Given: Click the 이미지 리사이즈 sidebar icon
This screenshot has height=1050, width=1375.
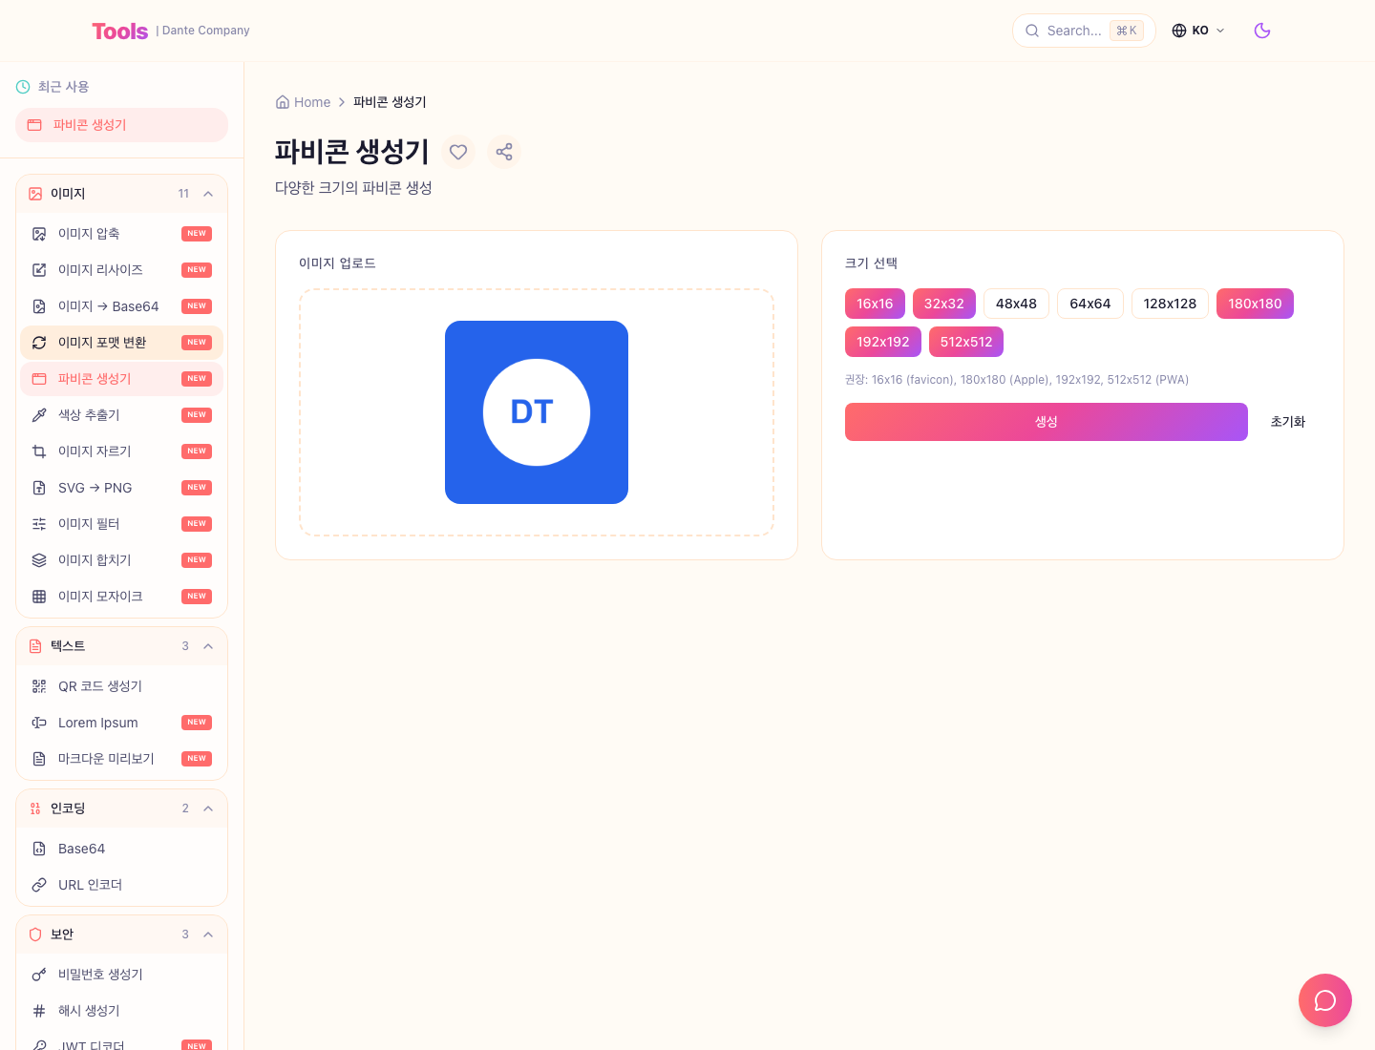Looking at the screenshot, I should [39, 270].
